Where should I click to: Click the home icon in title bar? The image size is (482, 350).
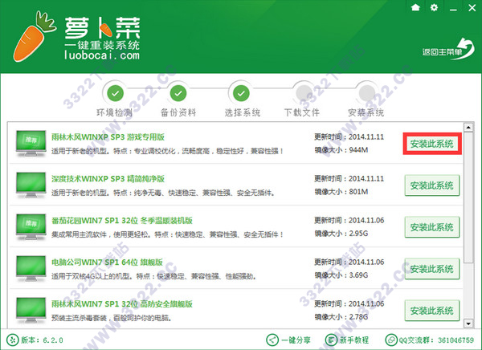(415, 7)
